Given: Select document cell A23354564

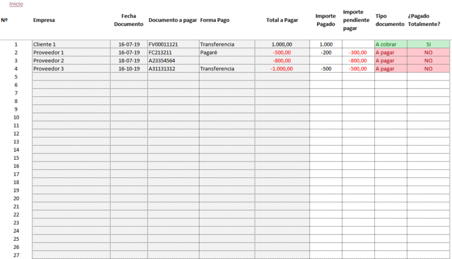Looking at the screenshot, I should tap(162, 61).
